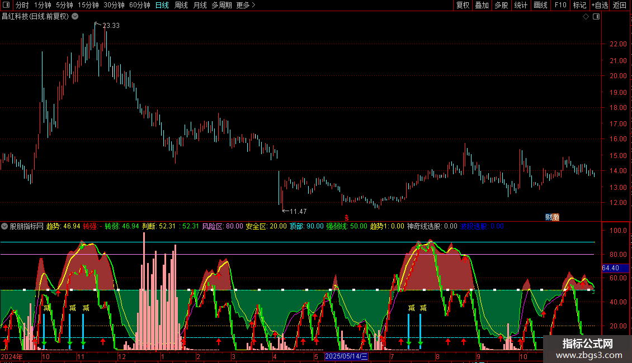Switch to the 周线 weekly tab
This screenshot has height=363, width=632.
(181, 5)
